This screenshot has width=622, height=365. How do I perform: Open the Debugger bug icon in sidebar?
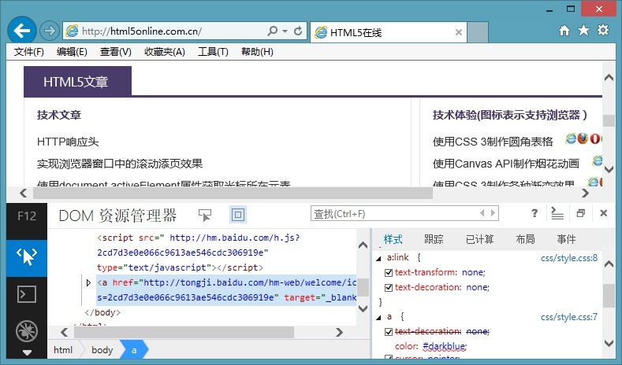tap(27, 330)
